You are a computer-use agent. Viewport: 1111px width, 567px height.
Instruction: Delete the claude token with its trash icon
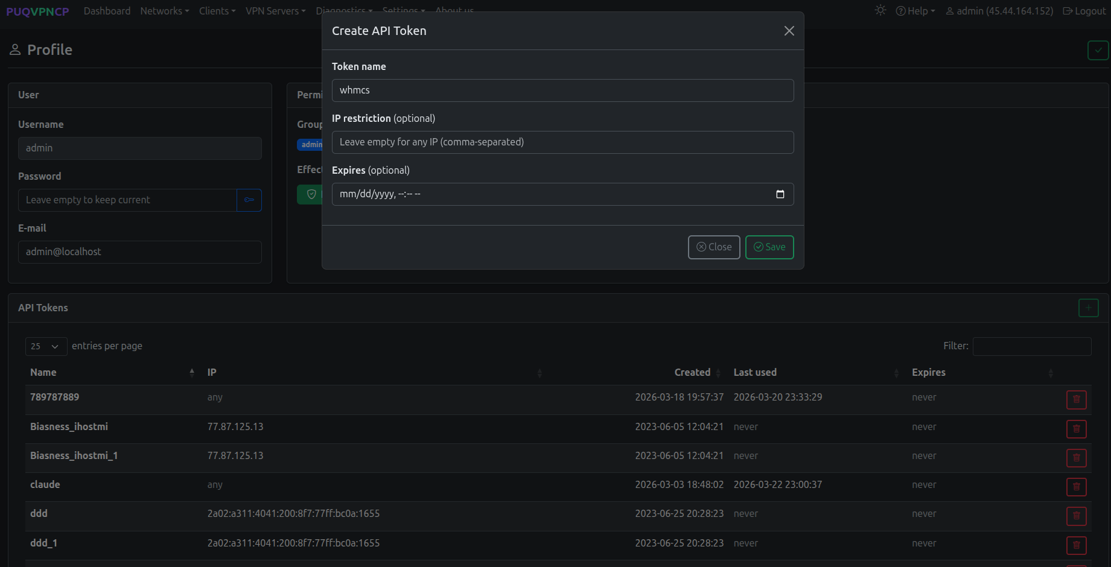[x=1076, y=487]
